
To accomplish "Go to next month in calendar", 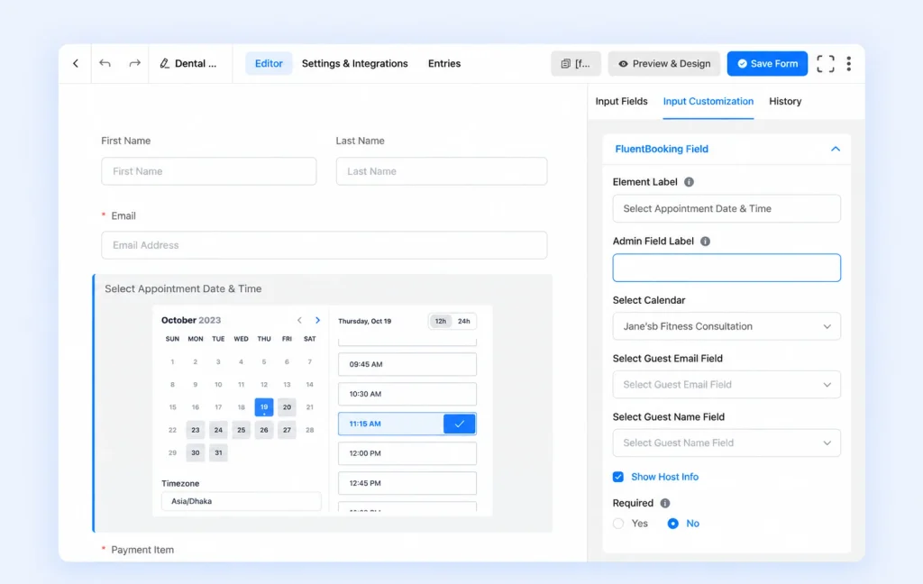I will [318, 320].
